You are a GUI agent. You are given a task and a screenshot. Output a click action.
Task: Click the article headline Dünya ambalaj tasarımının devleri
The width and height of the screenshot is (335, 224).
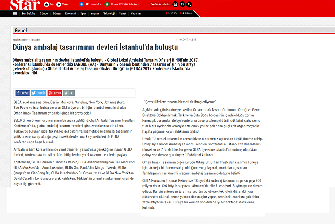[x=95, y=47]
